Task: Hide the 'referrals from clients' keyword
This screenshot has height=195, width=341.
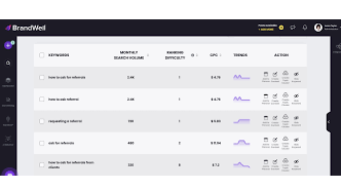Action: tap(296, 165)
